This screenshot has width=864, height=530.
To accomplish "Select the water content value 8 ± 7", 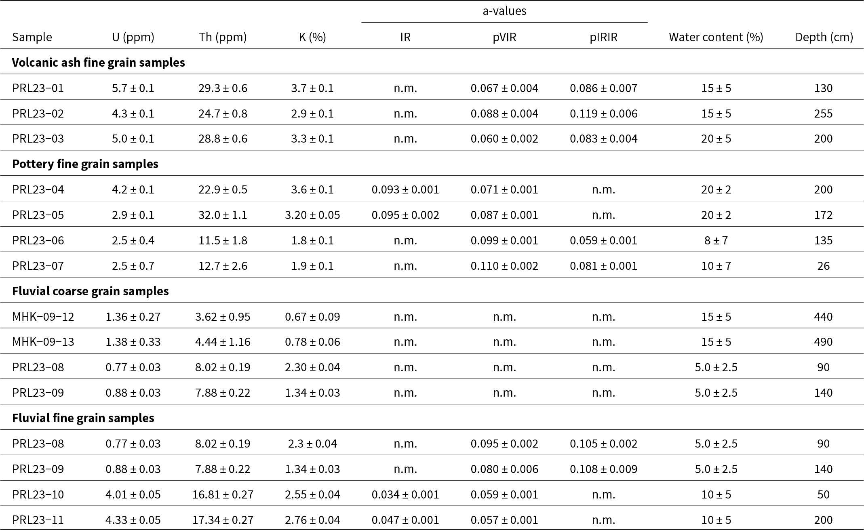I will (716, 241).
